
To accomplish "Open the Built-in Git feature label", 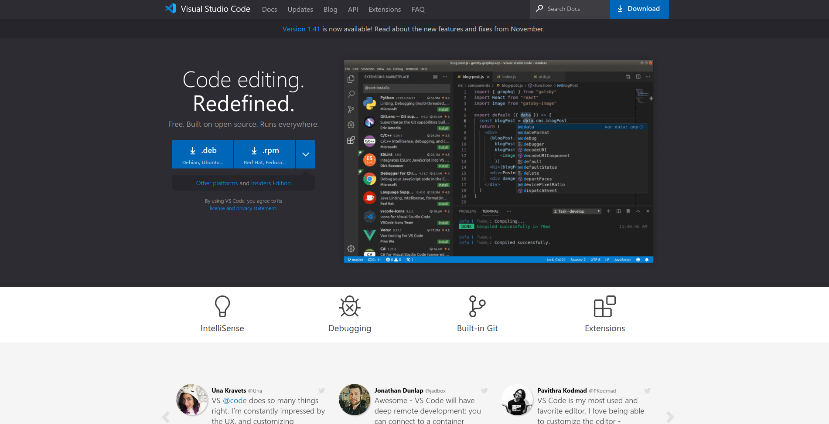I will pos(477,328).
